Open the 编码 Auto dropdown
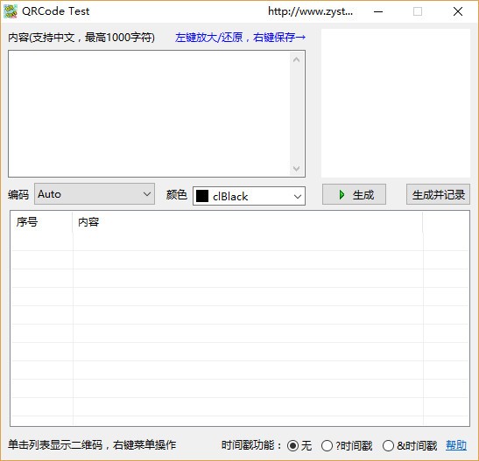 click(x=95, y=193)
